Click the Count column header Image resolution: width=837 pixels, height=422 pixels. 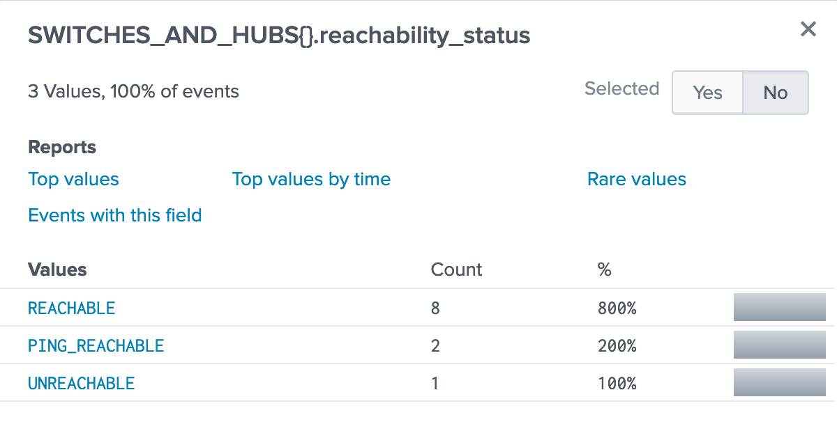[456, 269]
